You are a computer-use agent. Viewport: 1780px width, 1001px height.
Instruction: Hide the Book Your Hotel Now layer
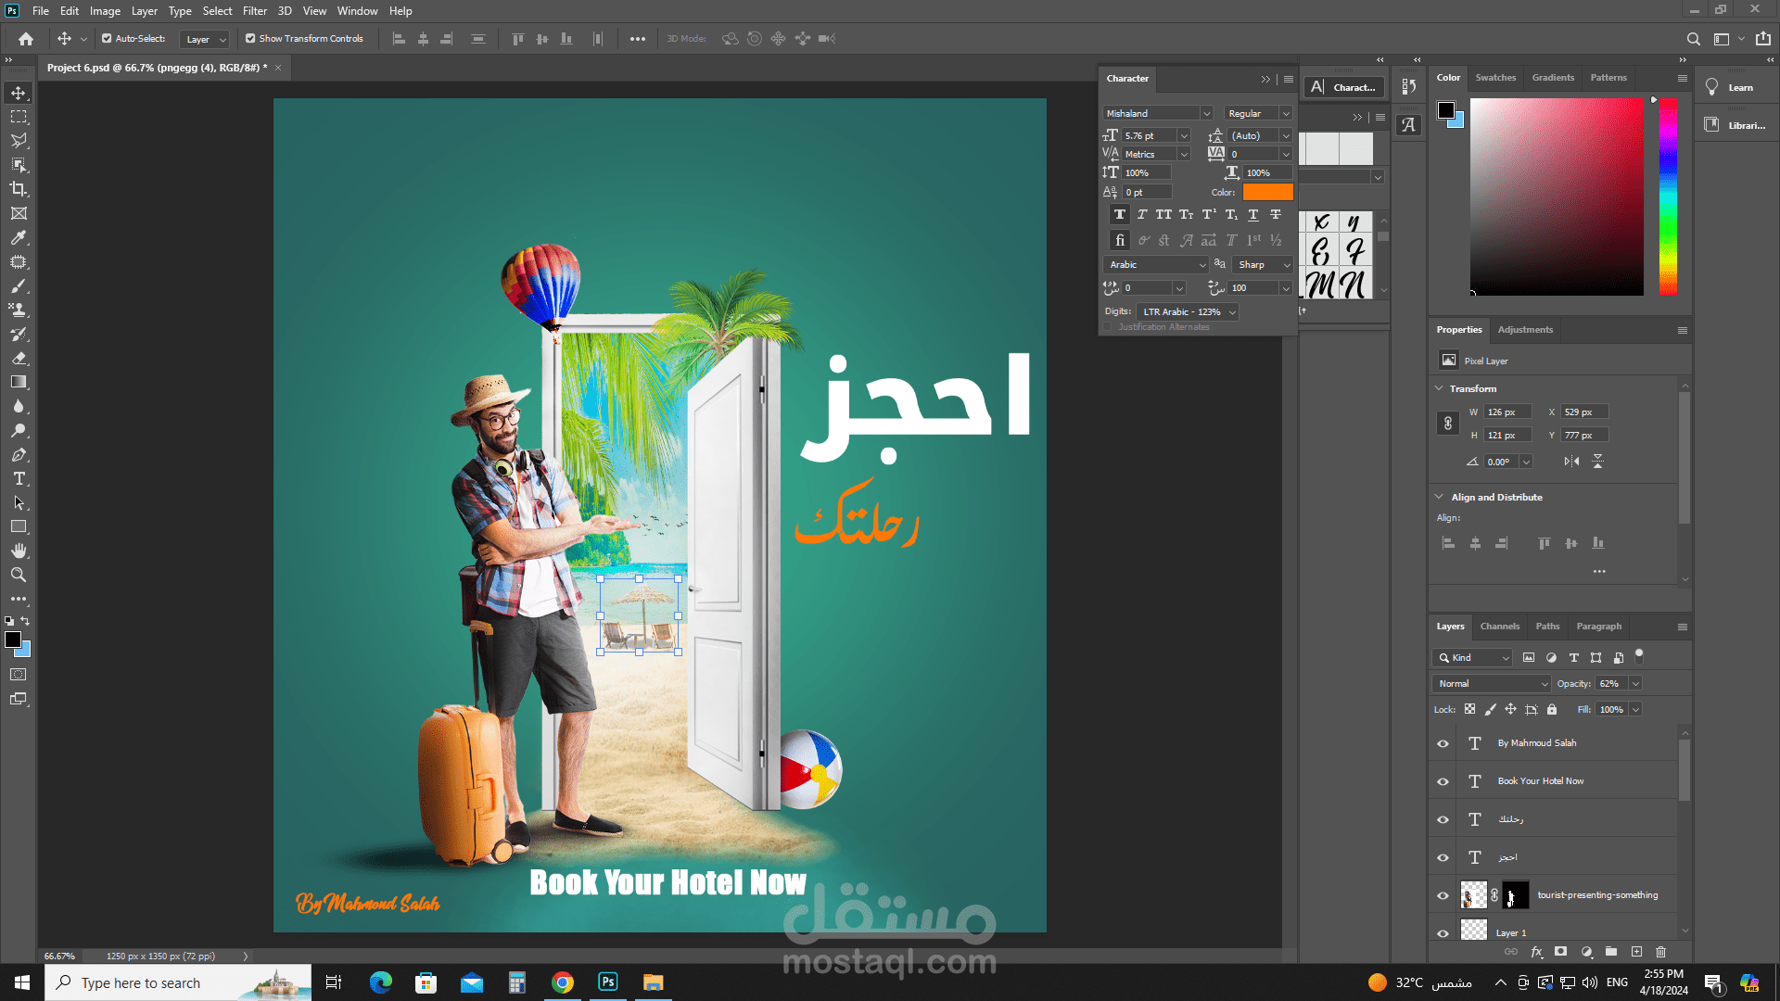click(x=1443, y=781)
